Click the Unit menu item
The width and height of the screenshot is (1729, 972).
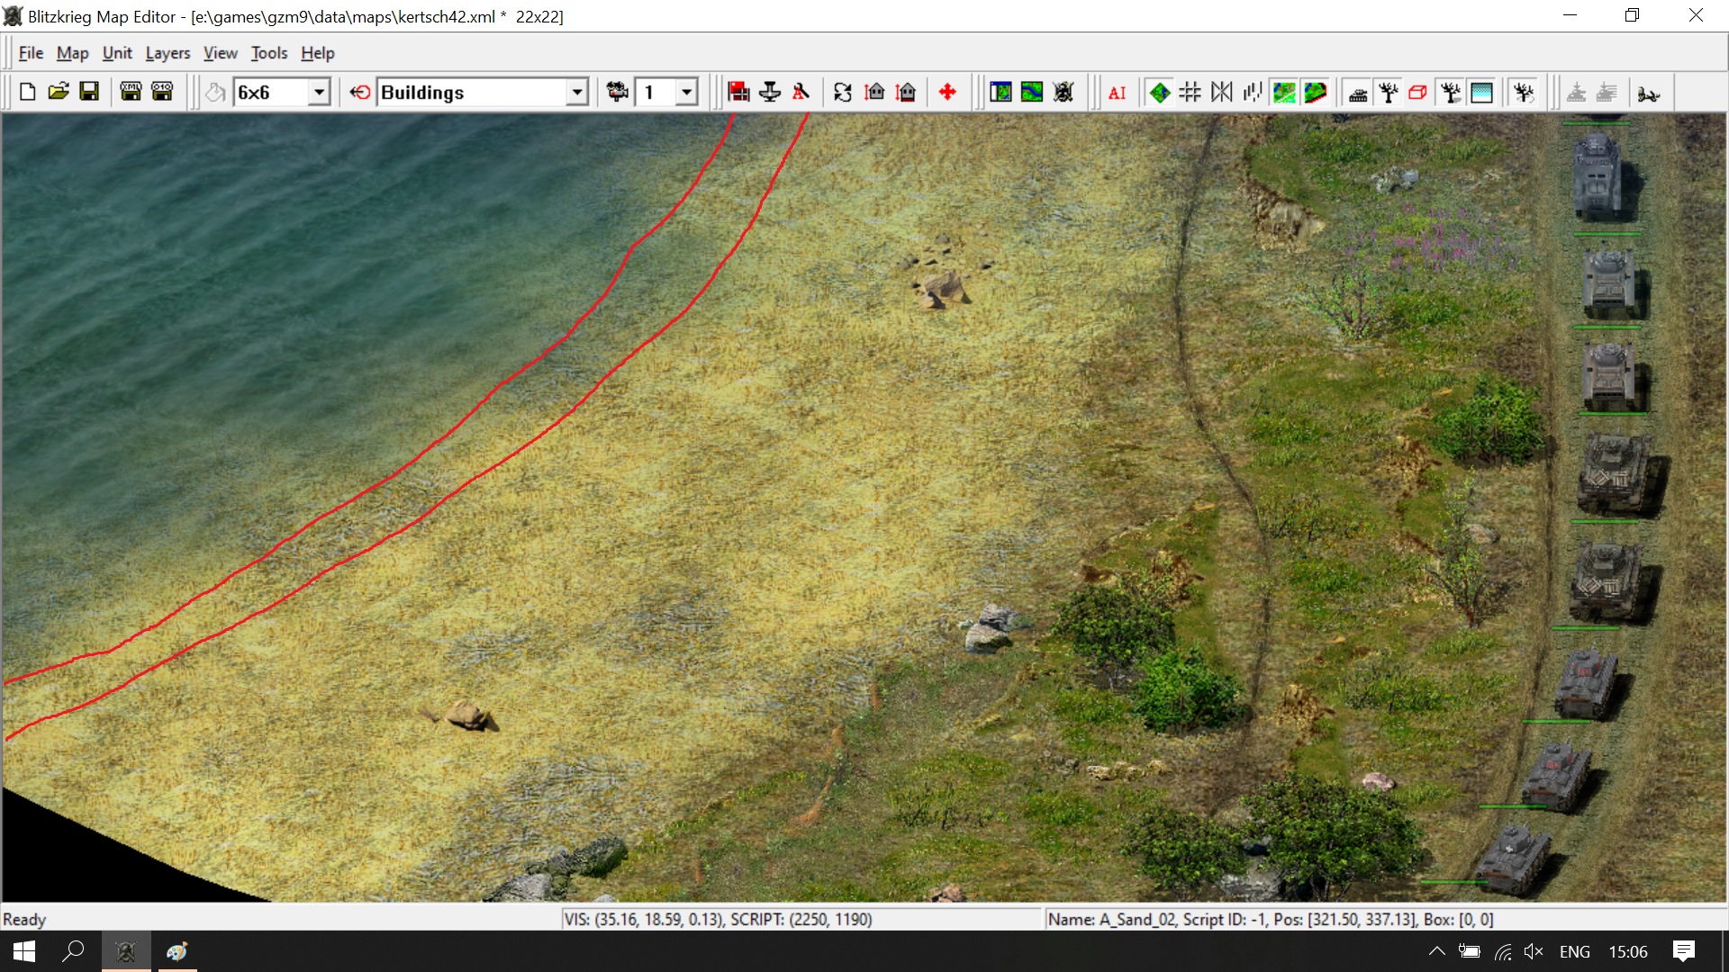(117, 53)
